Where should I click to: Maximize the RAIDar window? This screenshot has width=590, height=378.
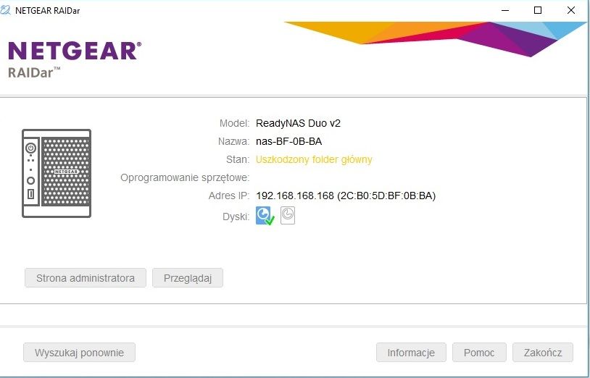click(538, 11)
